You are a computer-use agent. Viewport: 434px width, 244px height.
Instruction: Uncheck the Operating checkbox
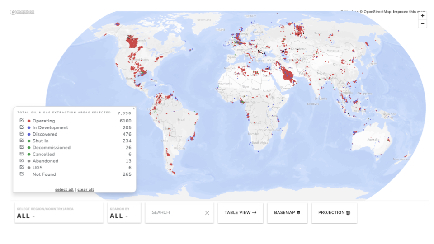(x=22, y=121)
